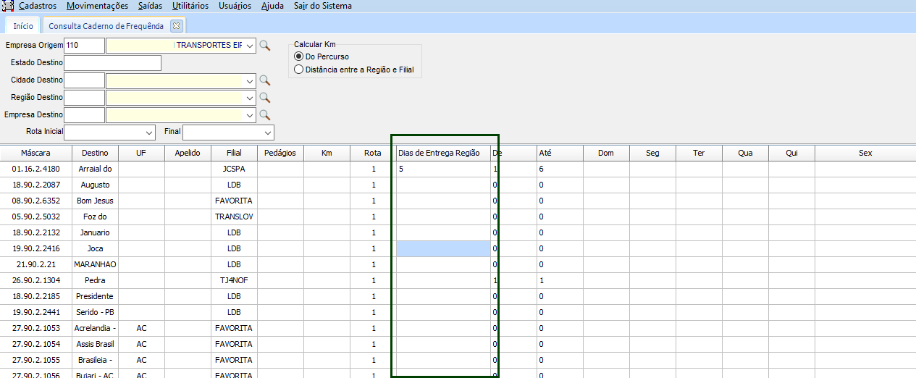Click the MARANHAO destination cell
This screenshot has width=916, height=378.
point(95,264)
